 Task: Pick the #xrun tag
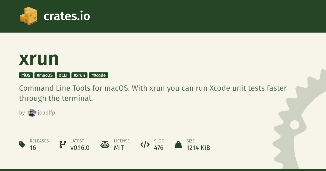click(79, 75)
